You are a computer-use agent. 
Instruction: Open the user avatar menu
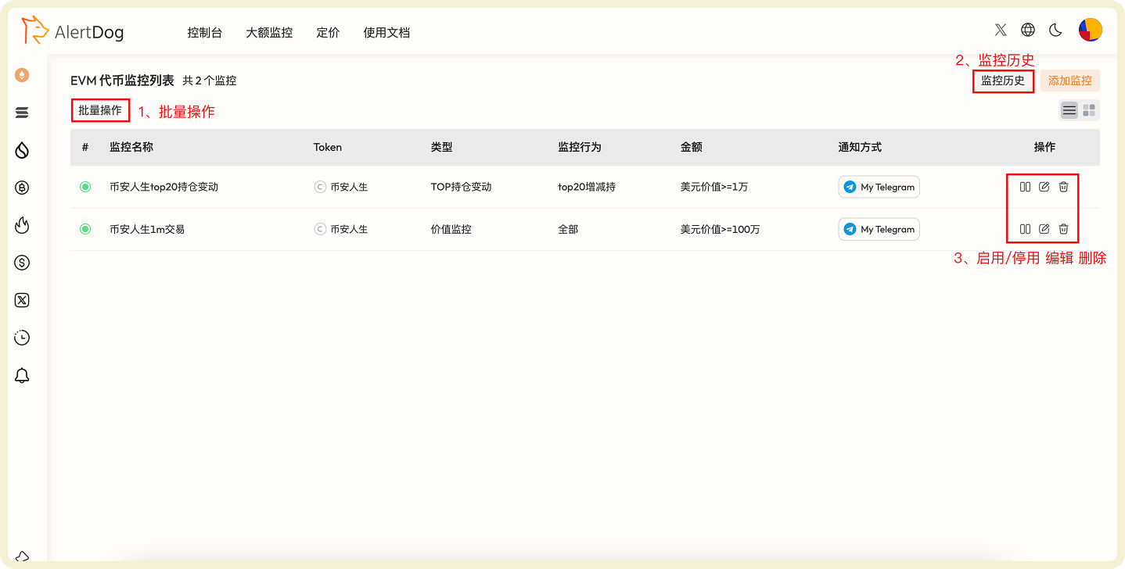click(1091, 29)
